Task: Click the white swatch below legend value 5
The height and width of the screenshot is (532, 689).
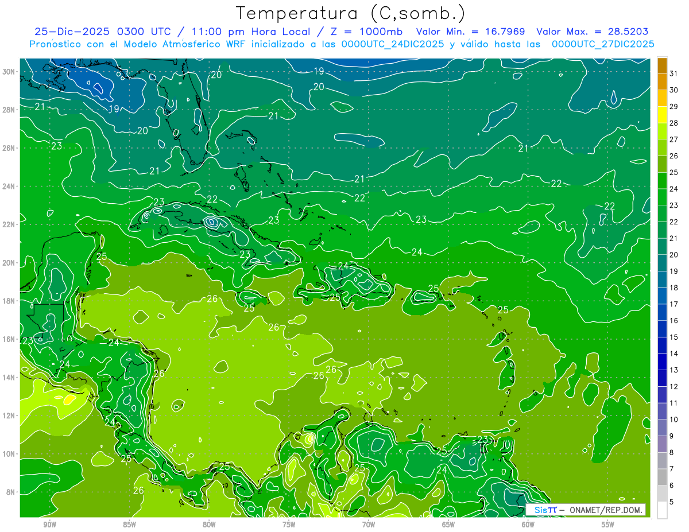Action: (662, 510)
